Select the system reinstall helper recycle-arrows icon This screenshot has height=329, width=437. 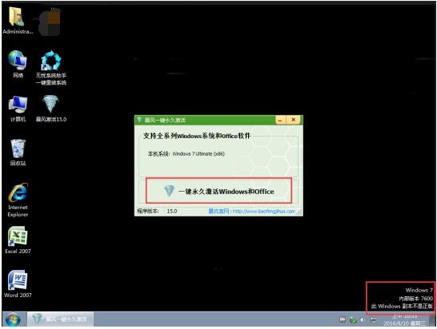pos(51,67)
